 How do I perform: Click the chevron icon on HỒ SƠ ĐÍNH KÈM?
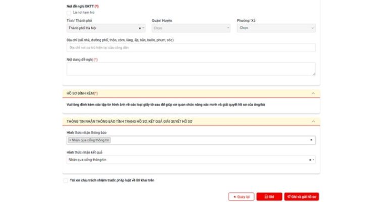click(x=313, y=93)
